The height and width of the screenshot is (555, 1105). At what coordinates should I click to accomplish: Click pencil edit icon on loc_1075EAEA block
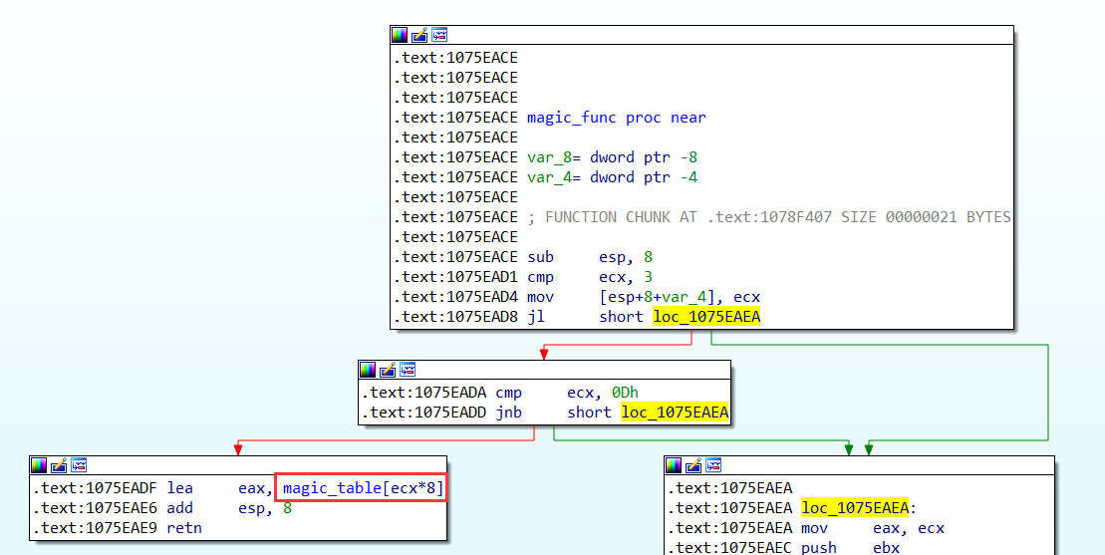pos(694,465)
